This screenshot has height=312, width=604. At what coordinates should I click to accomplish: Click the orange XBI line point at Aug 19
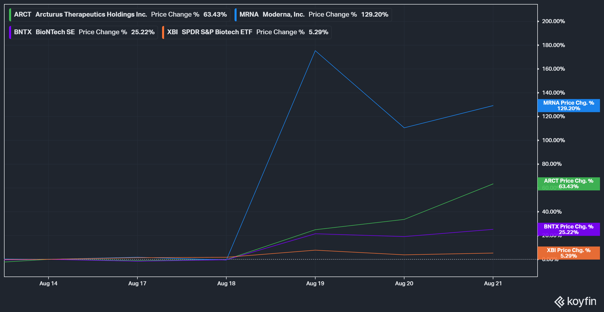(x=315, y=250)
